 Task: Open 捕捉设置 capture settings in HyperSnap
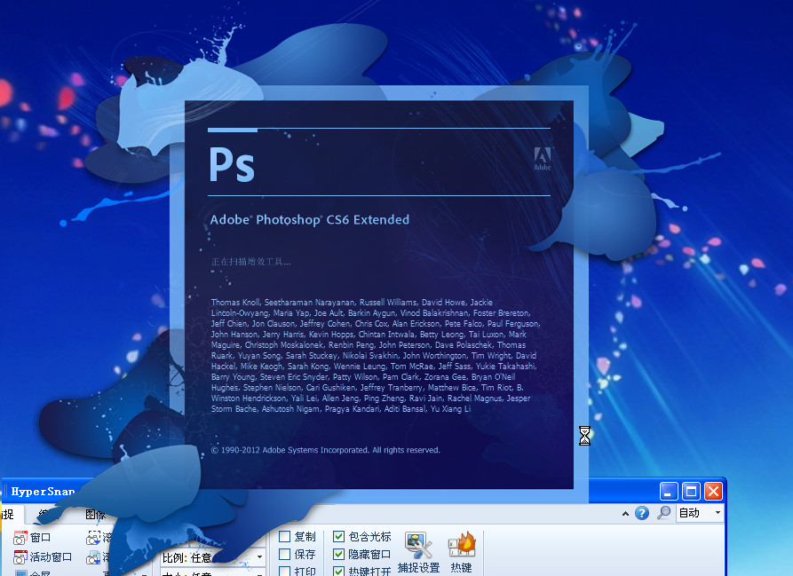(x=418, y=553)
